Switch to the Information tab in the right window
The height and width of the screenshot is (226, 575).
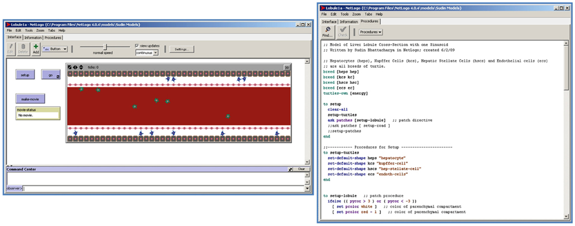[x=348, y=22]
